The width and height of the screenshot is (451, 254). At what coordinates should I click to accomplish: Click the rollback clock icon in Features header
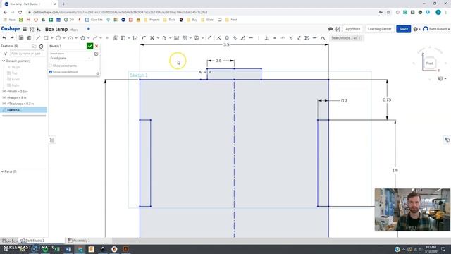click(41, 46)
